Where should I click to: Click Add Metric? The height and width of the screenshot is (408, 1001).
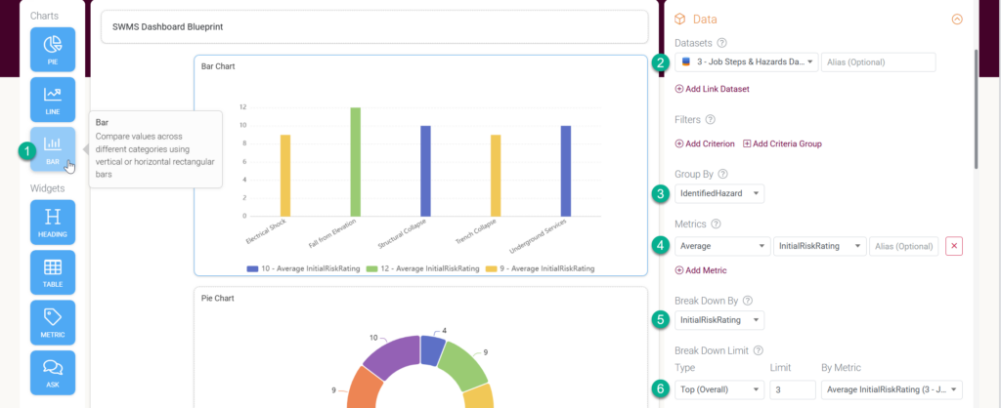700,271
